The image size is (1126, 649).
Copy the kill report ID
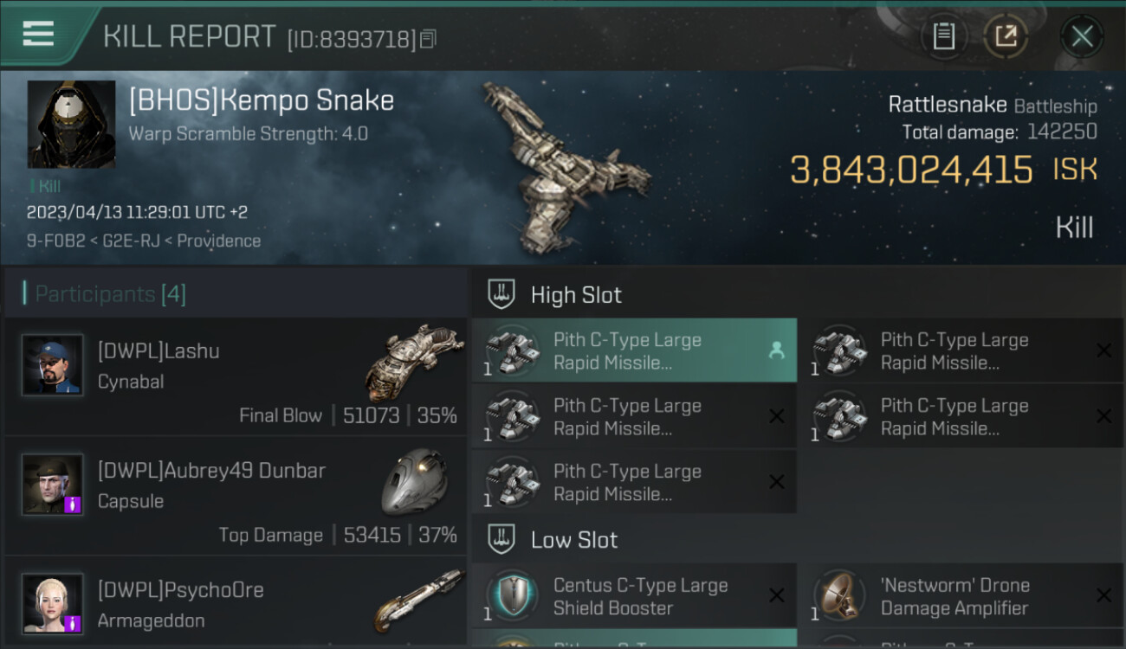pos(429,39)
